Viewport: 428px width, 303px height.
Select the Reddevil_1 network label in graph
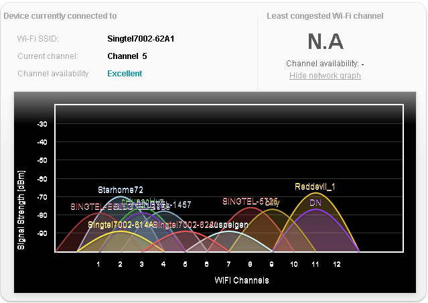click(315, 186)
